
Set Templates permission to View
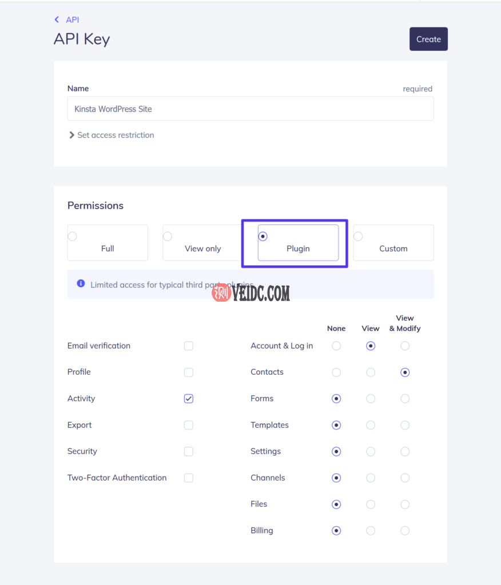(371, 425)
